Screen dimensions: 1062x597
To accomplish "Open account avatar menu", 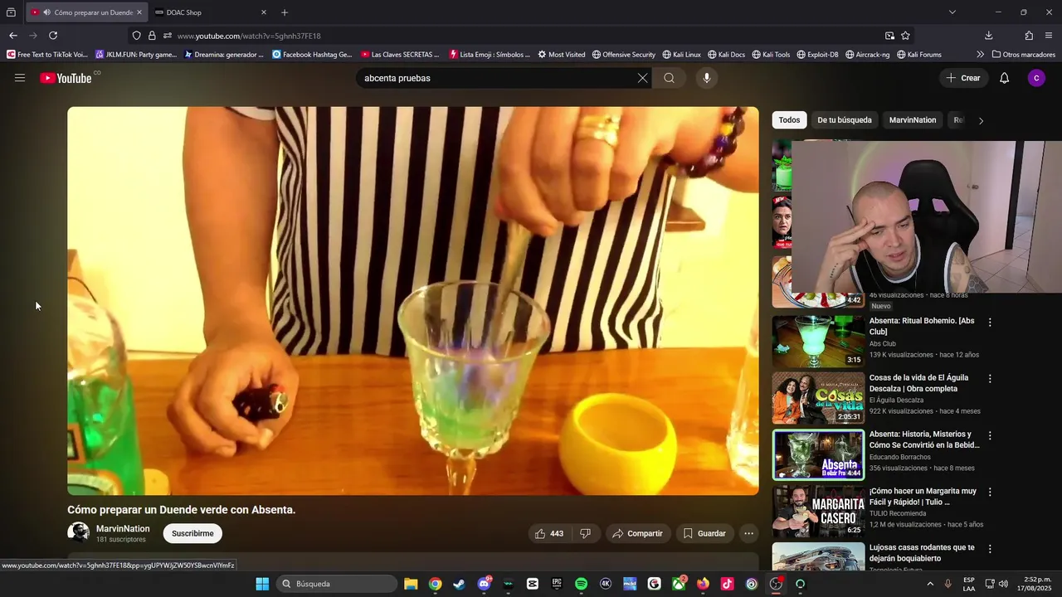I will (x=1036, y=78).
